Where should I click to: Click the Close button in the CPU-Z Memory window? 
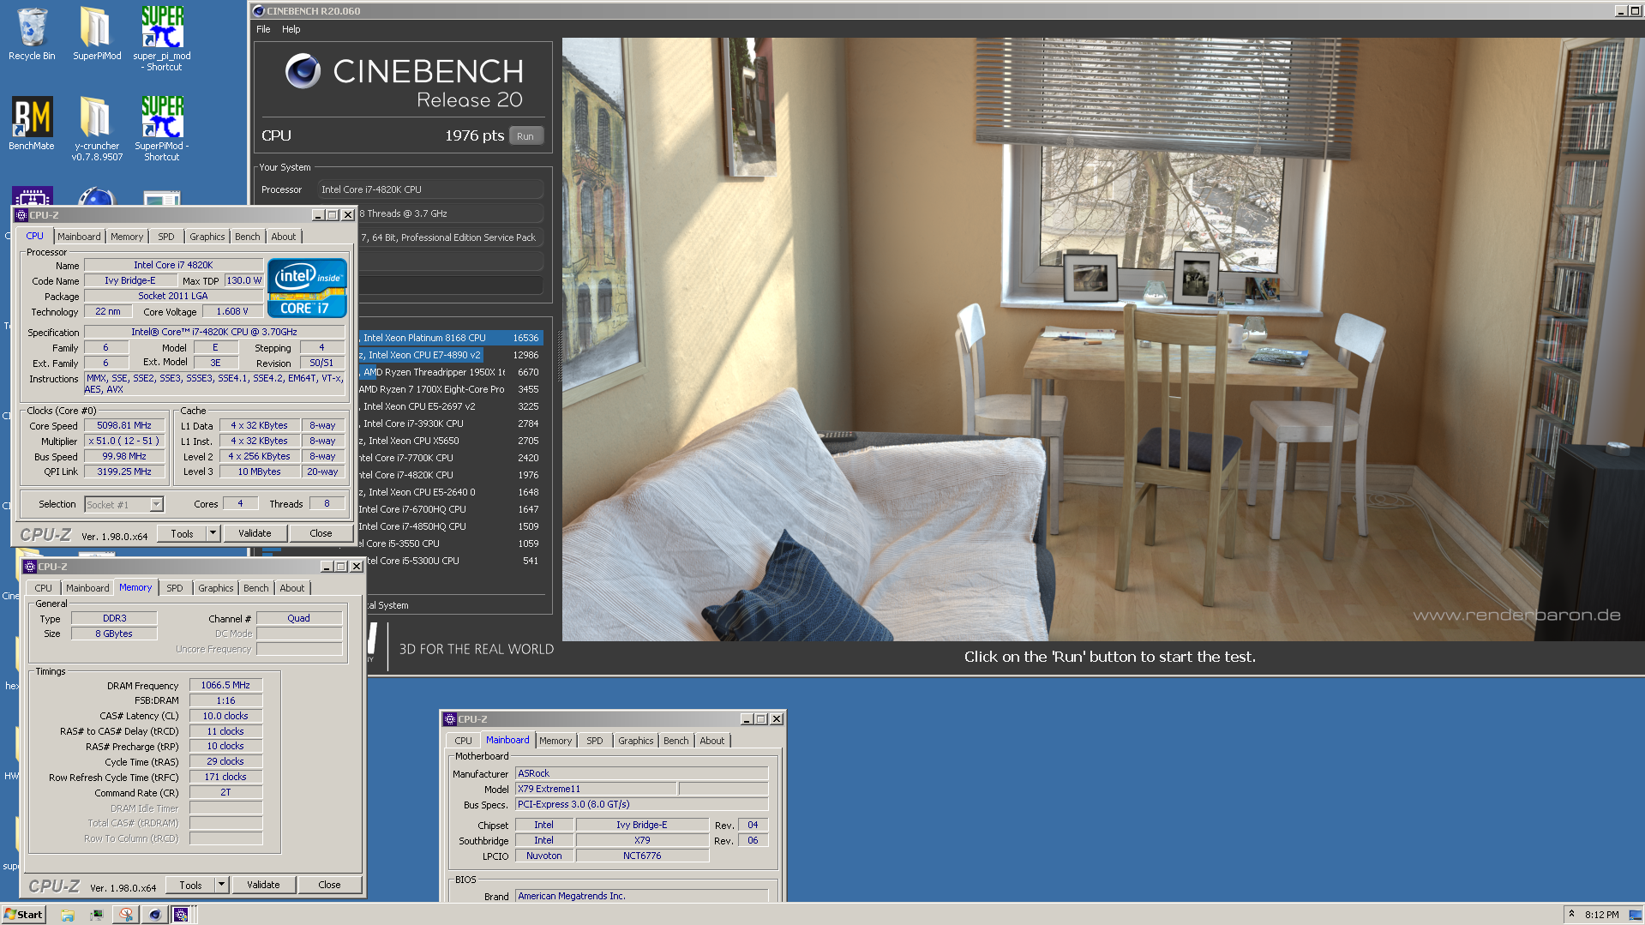coord(329,885)
